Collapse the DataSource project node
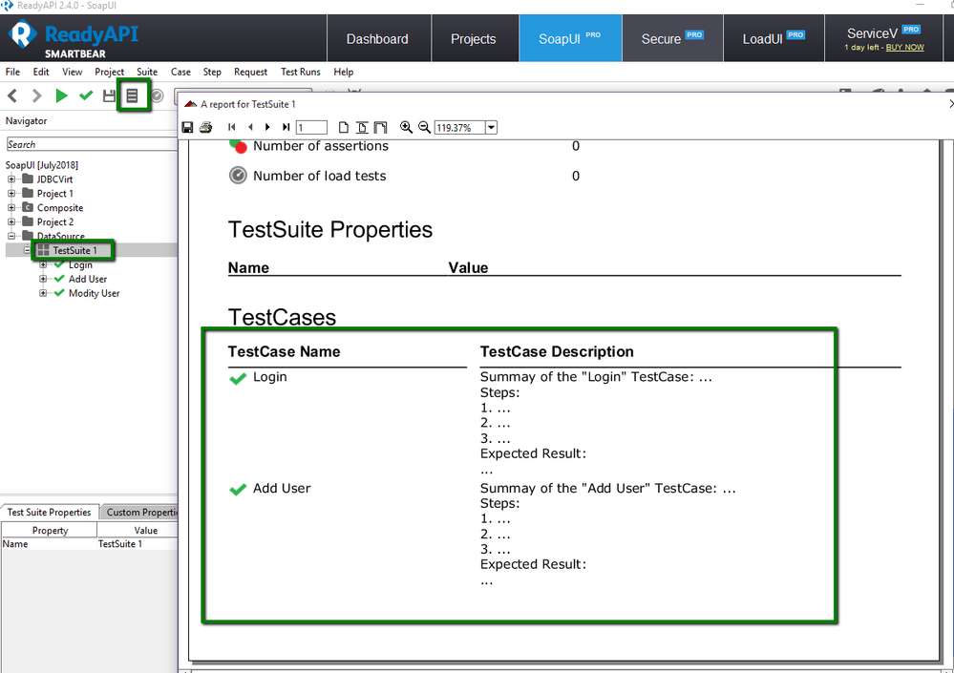Image resolution: width=954 pixels, height=673 pixels. (12, 237)
